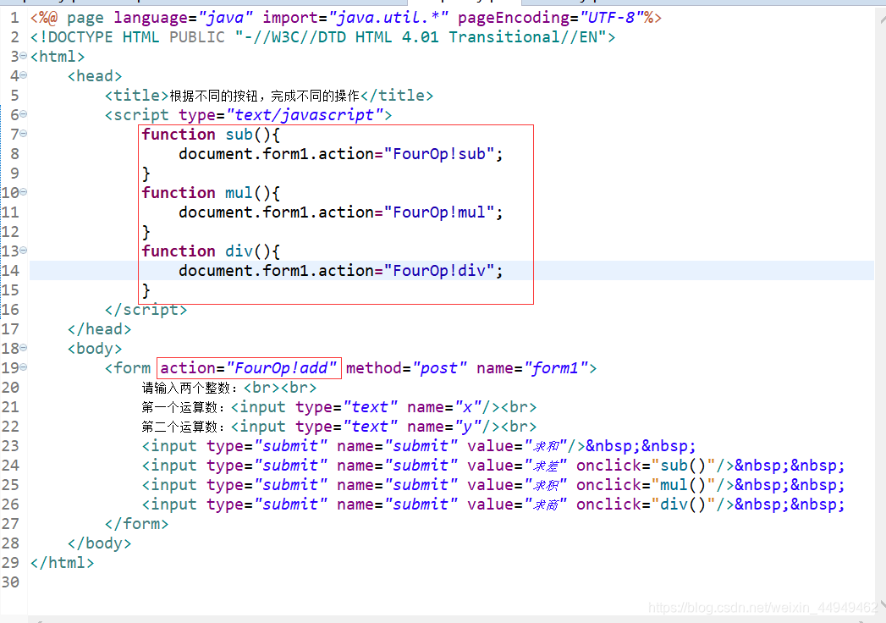This screenshot has width=886, height=623.
Task: Click the "function div" declaration
Action: coord(197,251)
